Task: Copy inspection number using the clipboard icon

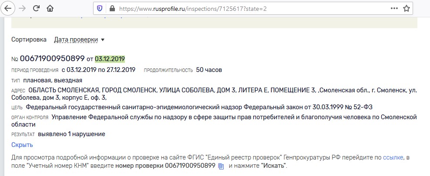Action: click(221, 166)
